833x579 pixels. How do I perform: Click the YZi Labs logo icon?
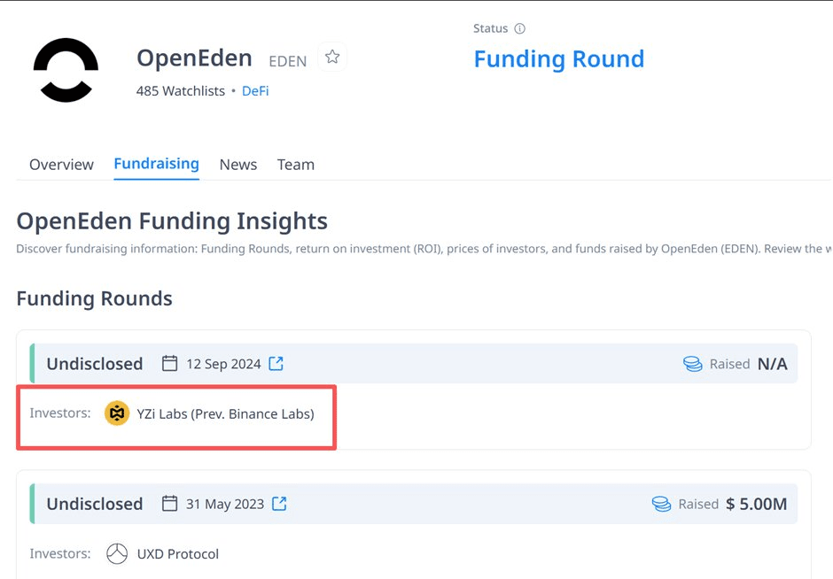pyautogui.click(x=117, y=413)
